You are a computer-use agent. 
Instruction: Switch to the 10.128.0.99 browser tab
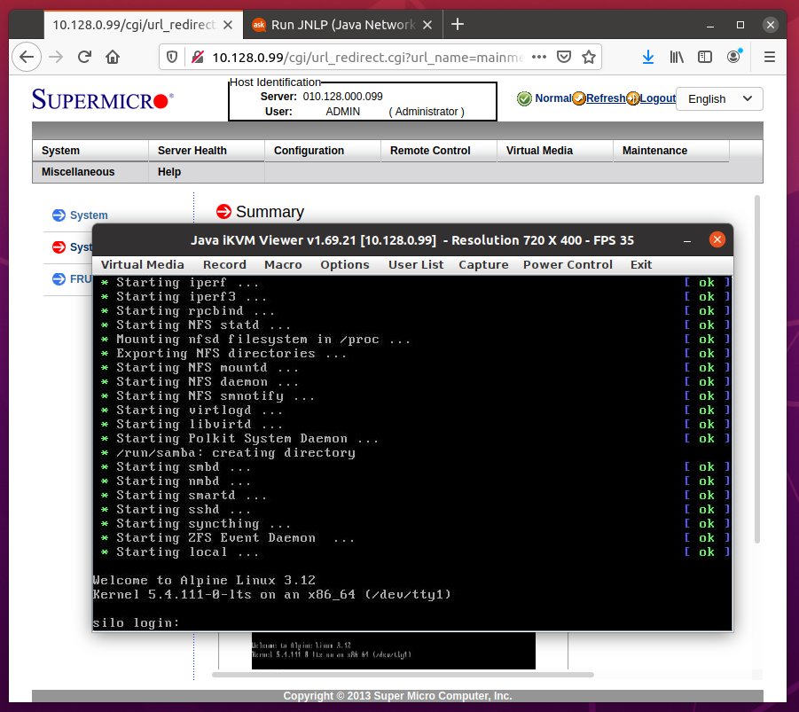pos(143,25)
